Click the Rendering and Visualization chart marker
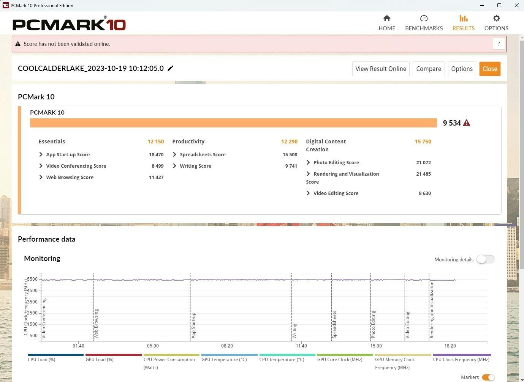Image resolution: width=524 pixels, height=382 pixels. 432,310
